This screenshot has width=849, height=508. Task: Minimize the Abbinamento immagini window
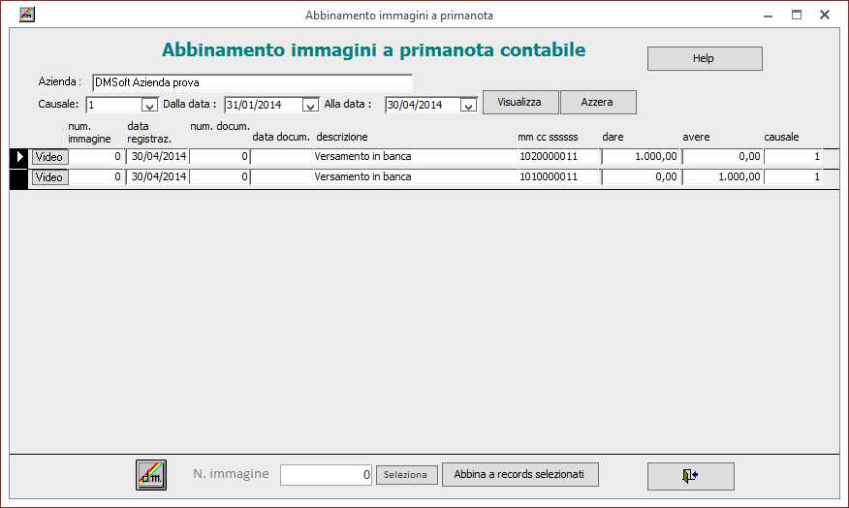[x=768, y=15]
